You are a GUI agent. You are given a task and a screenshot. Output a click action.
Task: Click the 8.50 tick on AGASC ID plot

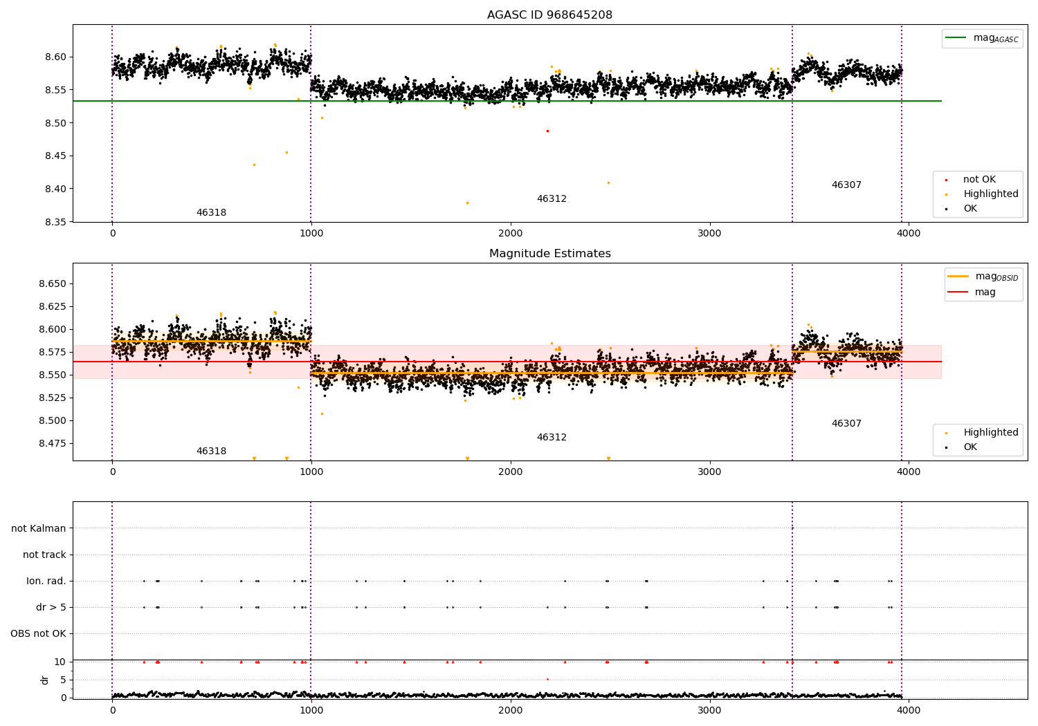coord(55,123)
